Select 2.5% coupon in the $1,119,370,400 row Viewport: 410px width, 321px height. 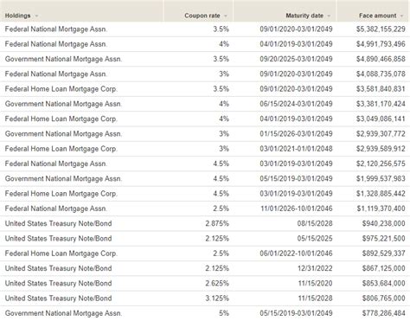[x=221, y=209]
